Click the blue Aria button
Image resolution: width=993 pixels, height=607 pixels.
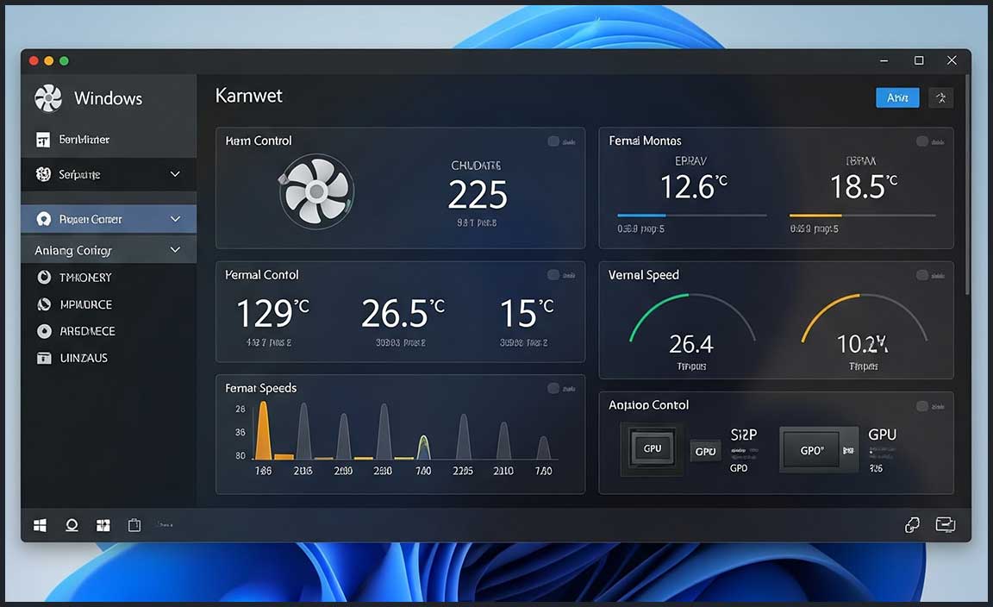click(x=897, y=97)
